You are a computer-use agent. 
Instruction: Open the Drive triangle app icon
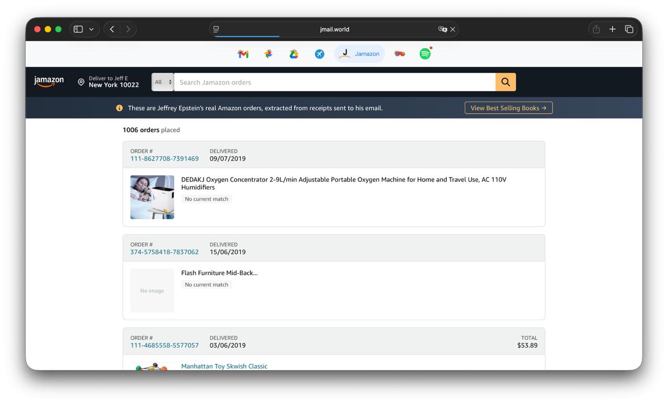(294, 54)
